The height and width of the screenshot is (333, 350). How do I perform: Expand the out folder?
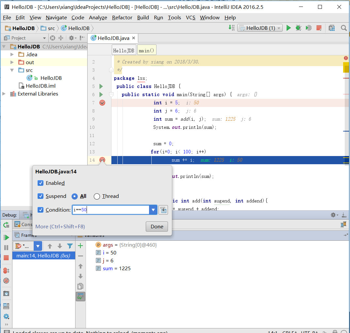pos(12,62)
